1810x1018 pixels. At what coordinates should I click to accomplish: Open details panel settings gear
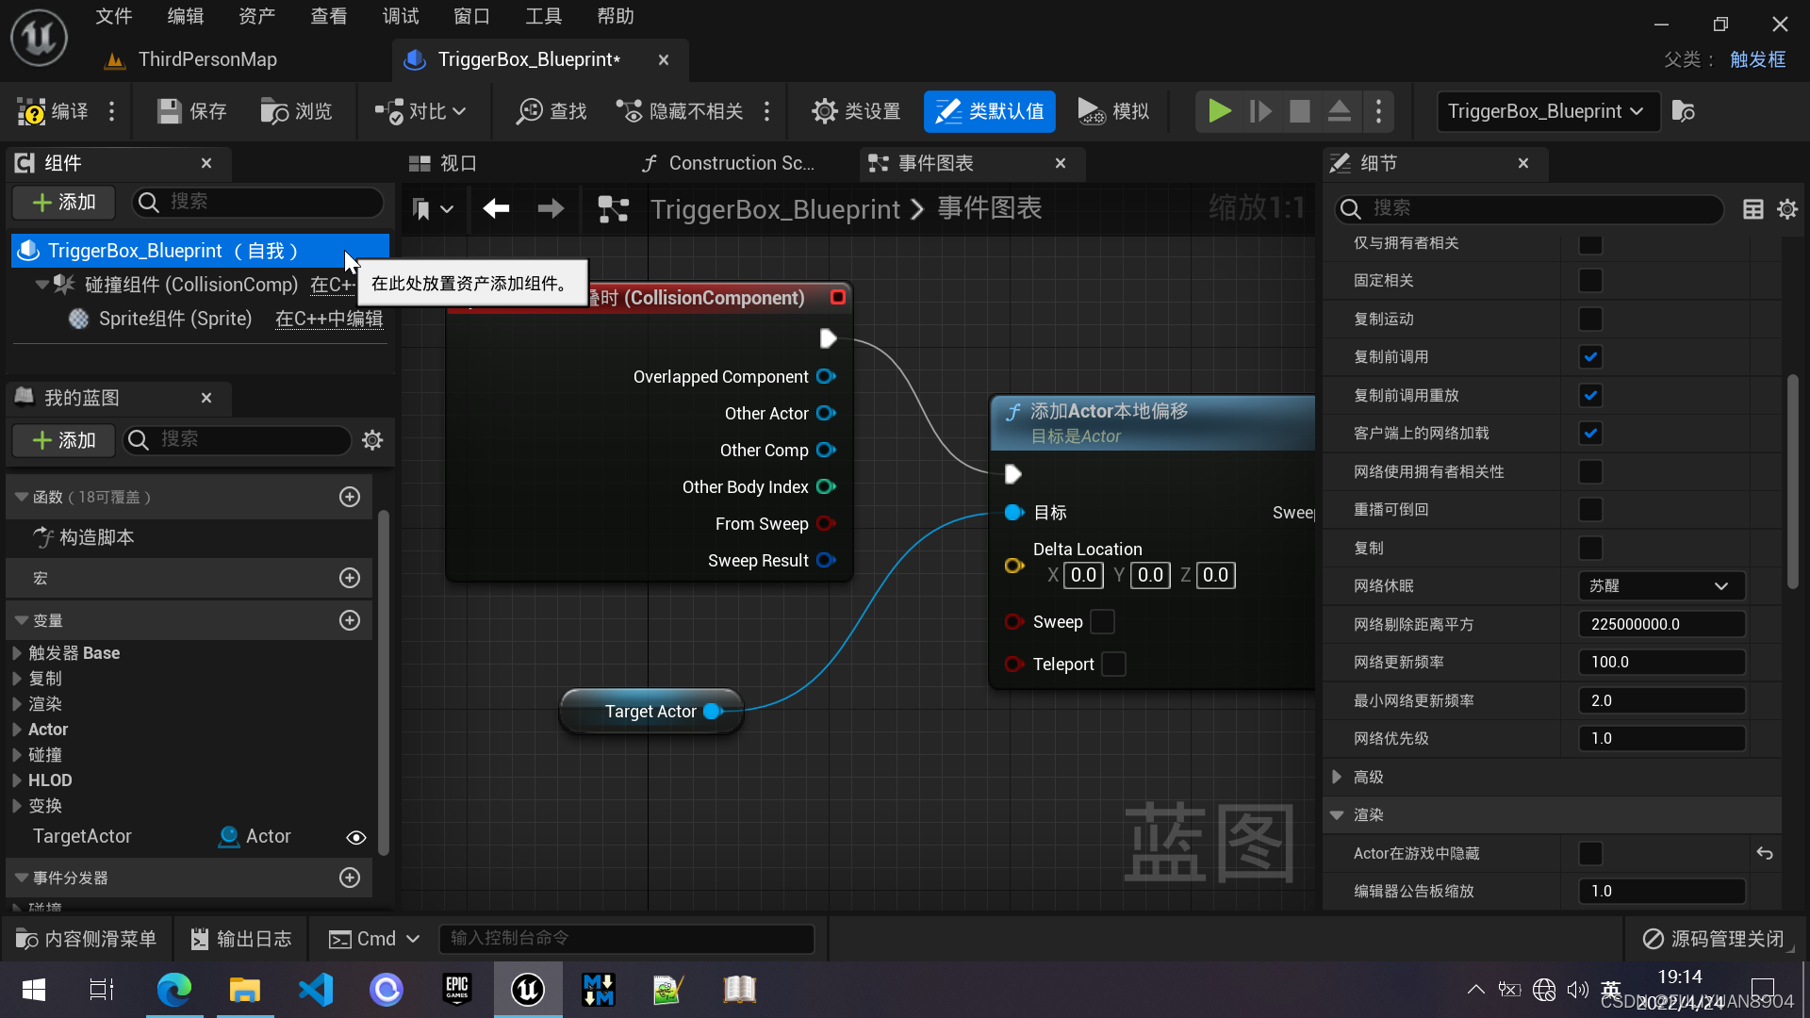(x=1786, y=209)
